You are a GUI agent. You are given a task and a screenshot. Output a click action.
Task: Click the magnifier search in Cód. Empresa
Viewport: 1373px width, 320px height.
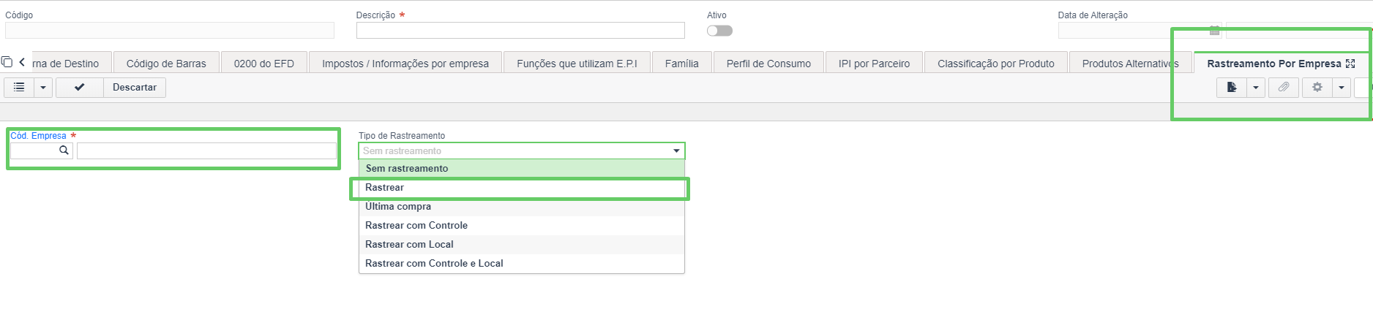coord(64,151)
